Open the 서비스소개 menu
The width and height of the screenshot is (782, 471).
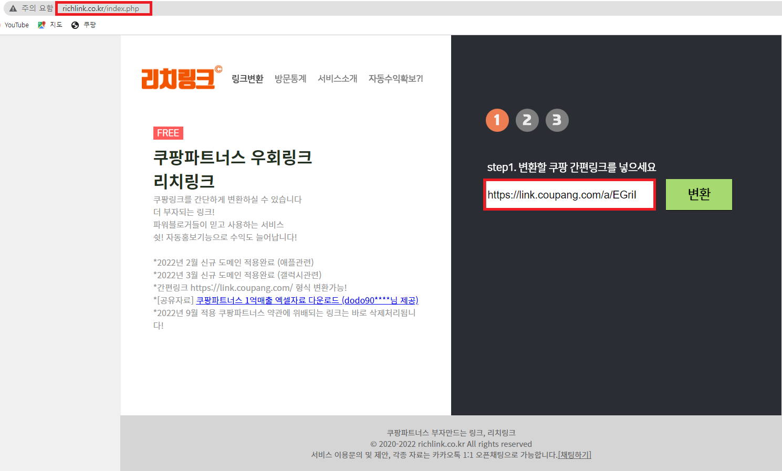338,79
